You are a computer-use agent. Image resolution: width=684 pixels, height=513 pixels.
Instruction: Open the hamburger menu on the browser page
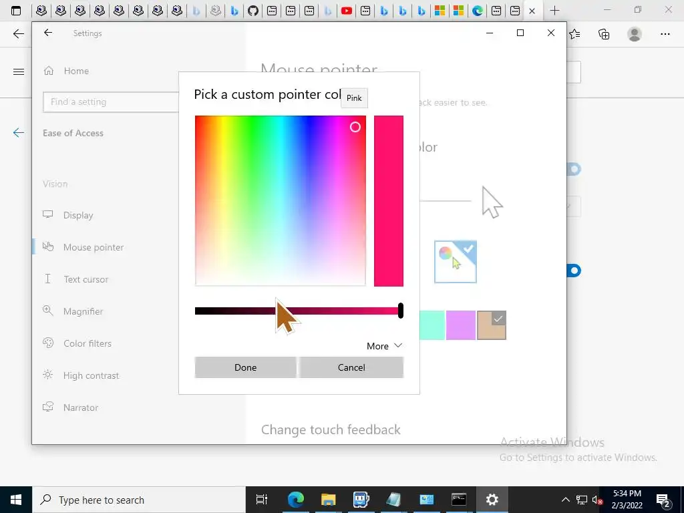coord(18,71)
